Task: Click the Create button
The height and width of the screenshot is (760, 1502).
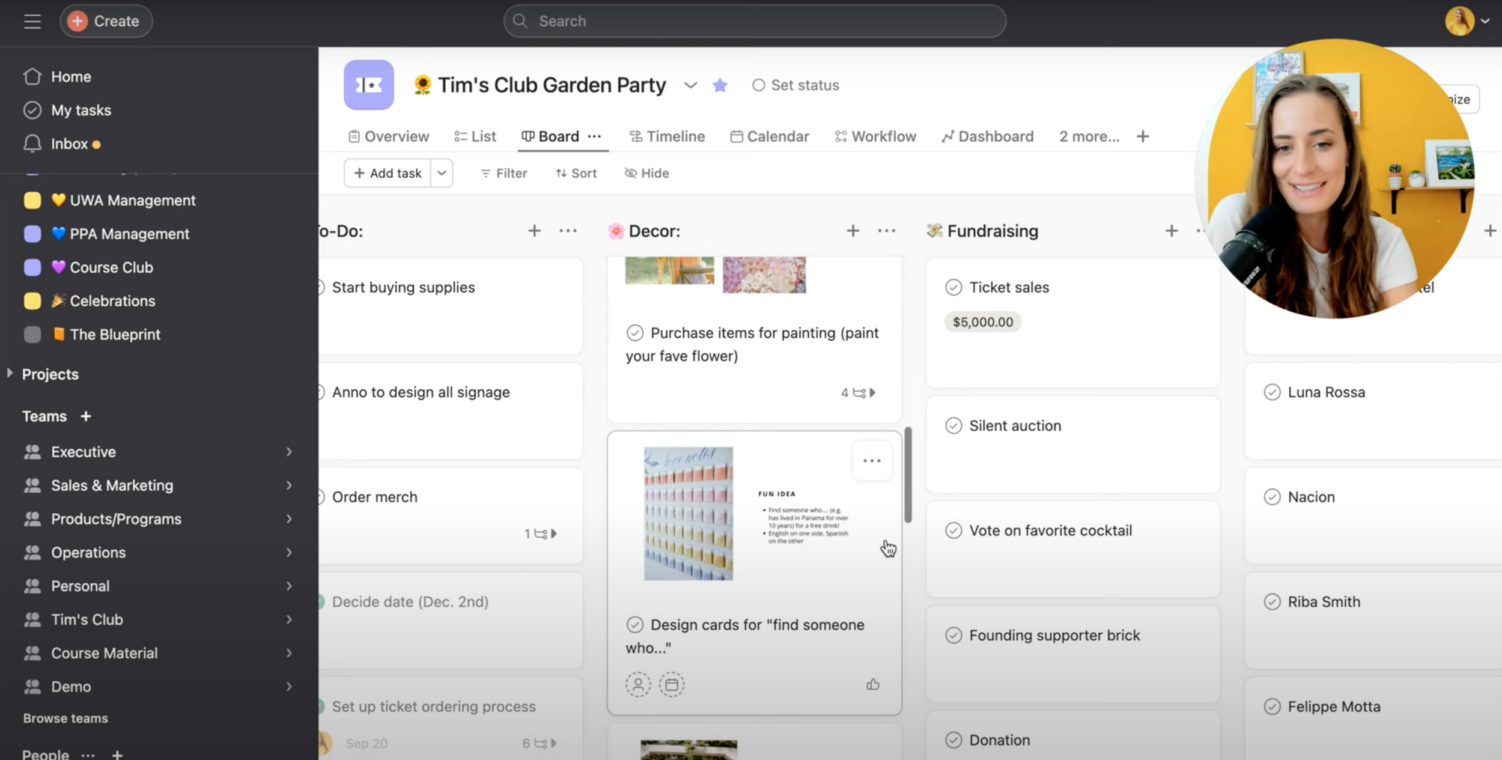Action: click(106, 22)
